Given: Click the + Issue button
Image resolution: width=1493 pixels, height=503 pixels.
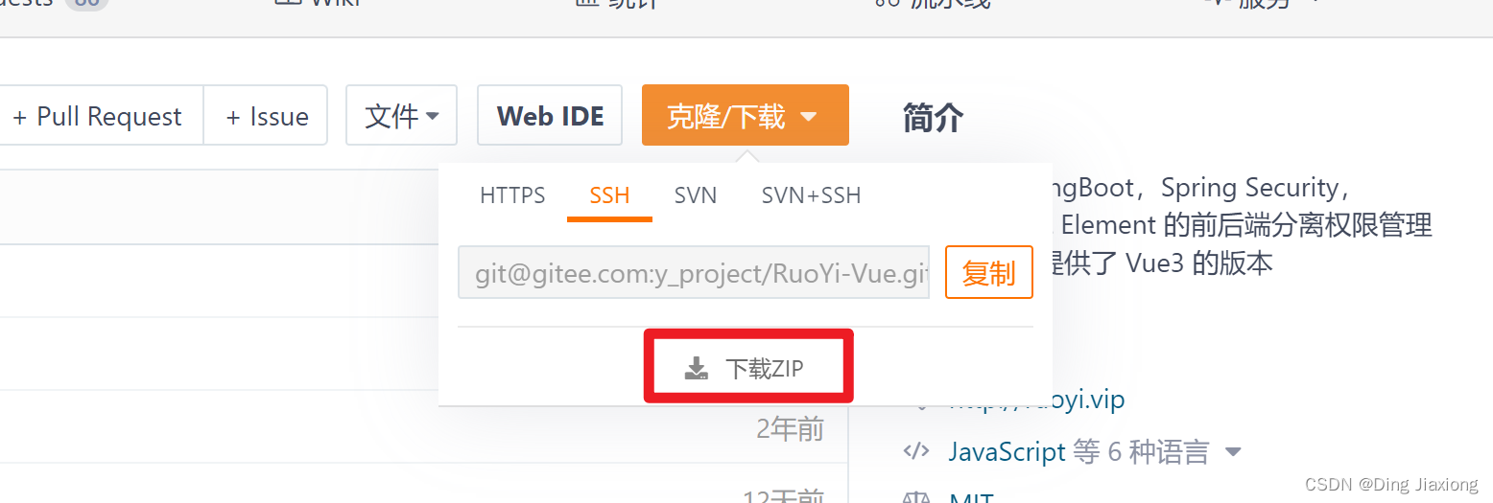Looking at the screenshot, I should 266,116.
